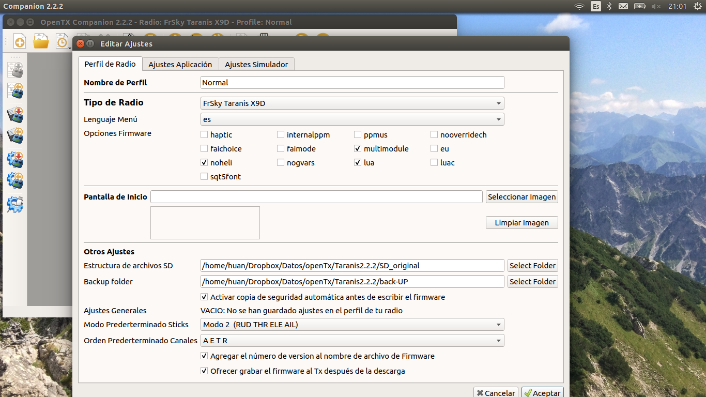Click gear icon with red down arrow
The height and width of the screenshot is (397, 706).
[15, 159]
